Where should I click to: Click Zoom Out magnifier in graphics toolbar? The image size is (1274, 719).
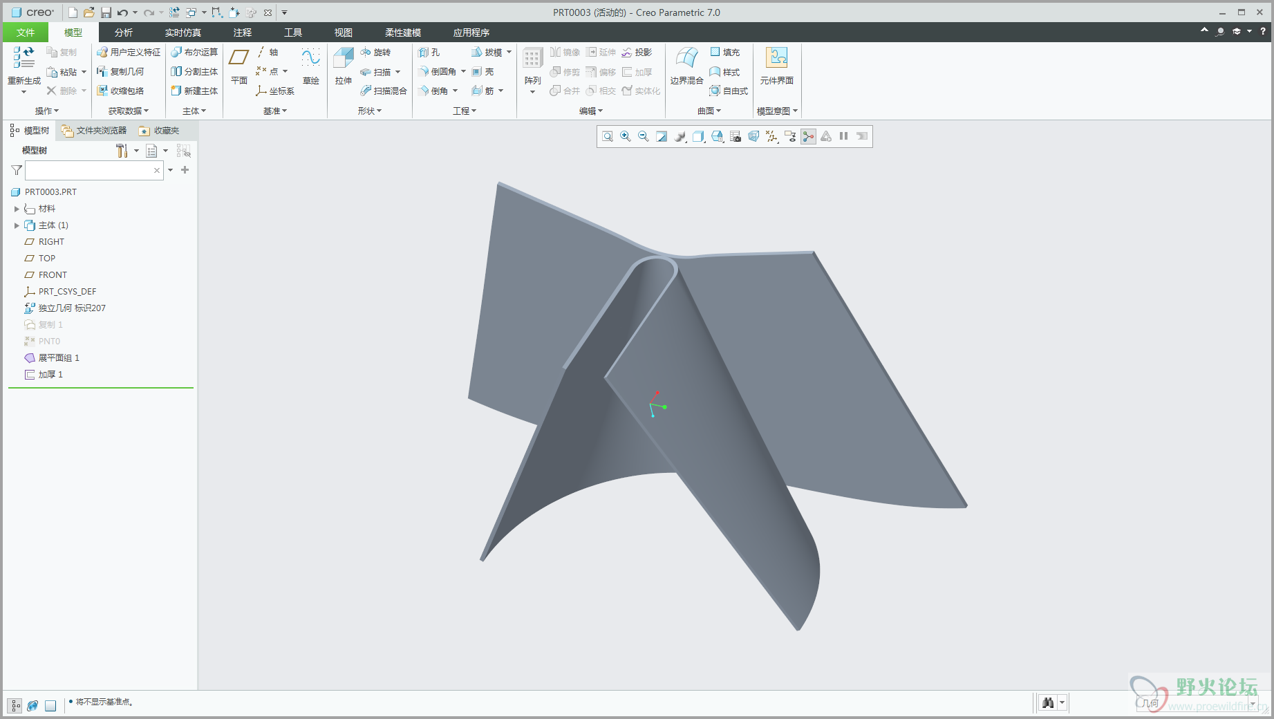644,136
